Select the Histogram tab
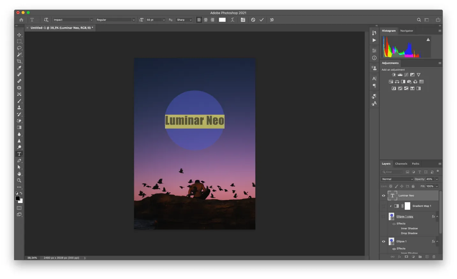 pos(389,31)
